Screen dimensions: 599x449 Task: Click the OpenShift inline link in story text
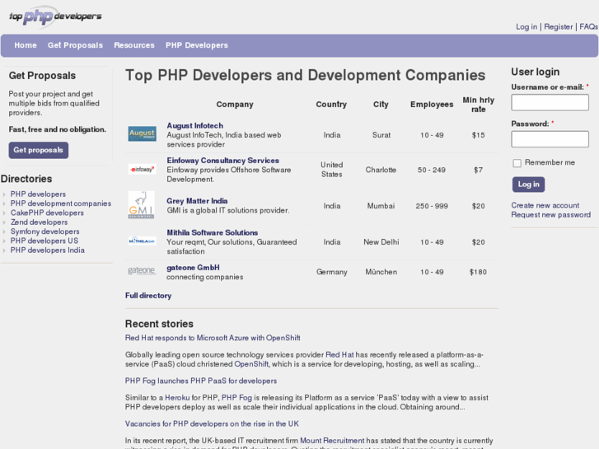coord(251,364)
